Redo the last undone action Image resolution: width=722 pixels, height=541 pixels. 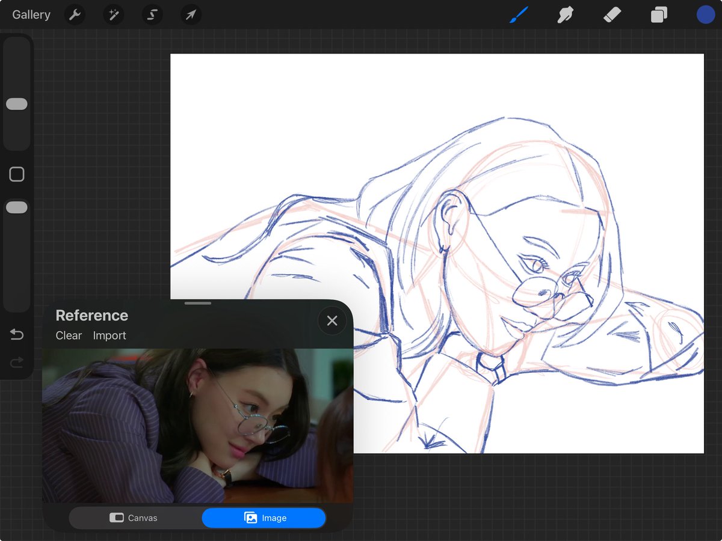pyautogui.click(x=17, y=361)
